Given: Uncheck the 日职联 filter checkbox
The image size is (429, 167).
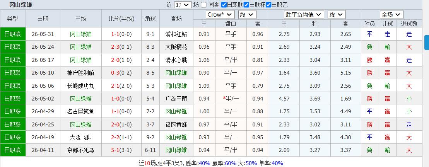Looking at the screenshot, I should [224, 5].
